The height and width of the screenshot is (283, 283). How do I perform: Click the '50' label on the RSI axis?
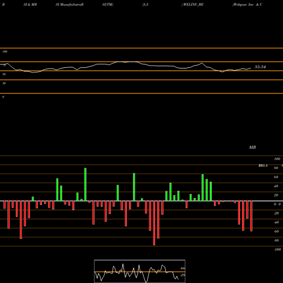pos(4,74)
